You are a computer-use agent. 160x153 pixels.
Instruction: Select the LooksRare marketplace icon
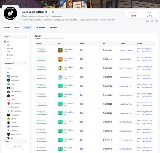click(8, 80)
